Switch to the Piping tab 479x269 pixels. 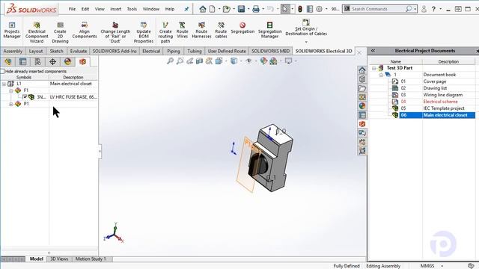point(174,52)
